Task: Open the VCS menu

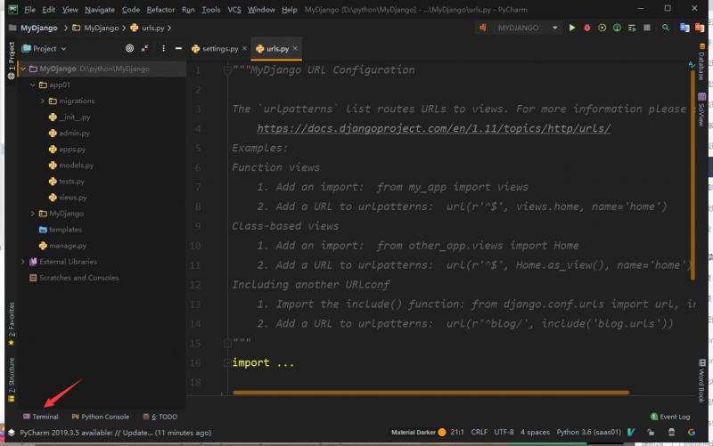Action: 234,9
